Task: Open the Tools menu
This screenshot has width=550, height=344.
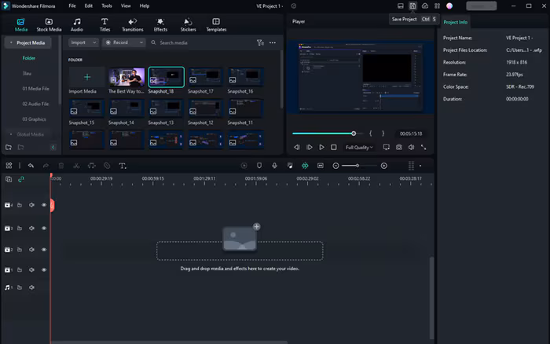Action: tap(107, 5)
